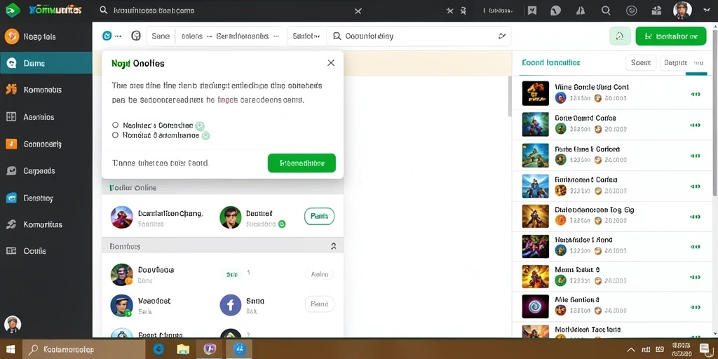The height and width of the screenshot is (359, 718).
Task: Click the green 'Irteneotiabee' dialog button
Action: pyautogui.click(x=302, y=163)
